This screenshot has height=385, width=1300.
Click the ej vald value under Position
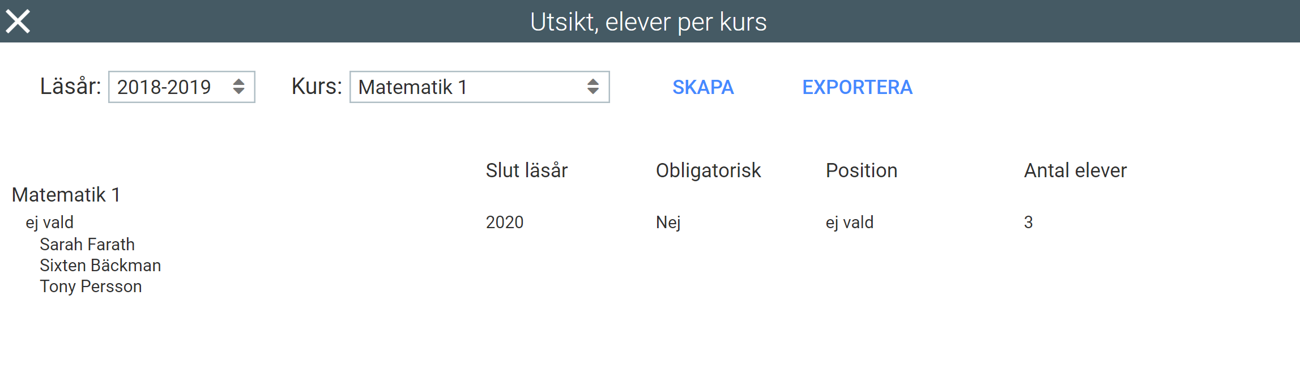tap(849, 222)
